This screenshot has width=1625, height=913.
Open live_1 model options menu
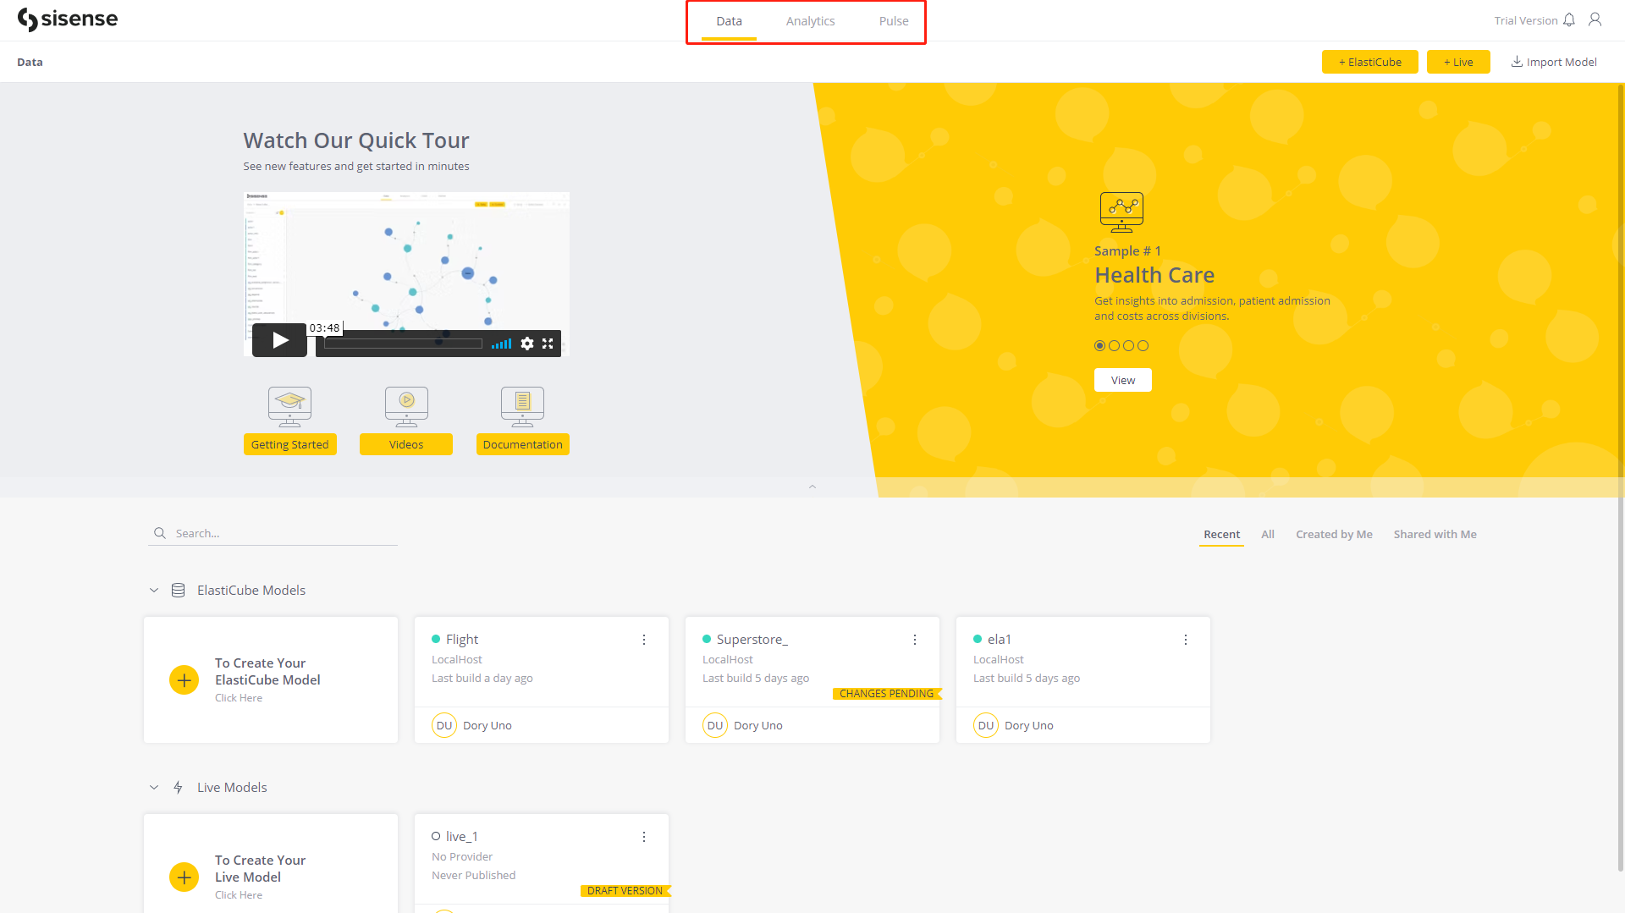pos(644,837)
